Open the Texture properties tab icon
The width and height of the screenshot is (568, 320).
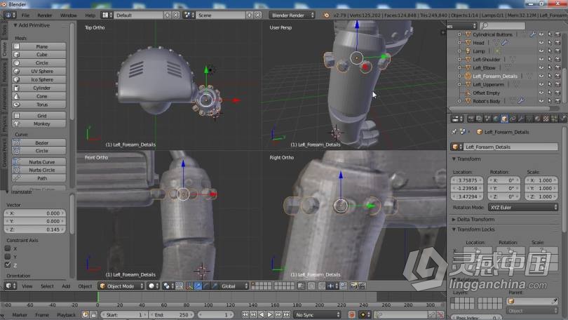tap(546, 119)
